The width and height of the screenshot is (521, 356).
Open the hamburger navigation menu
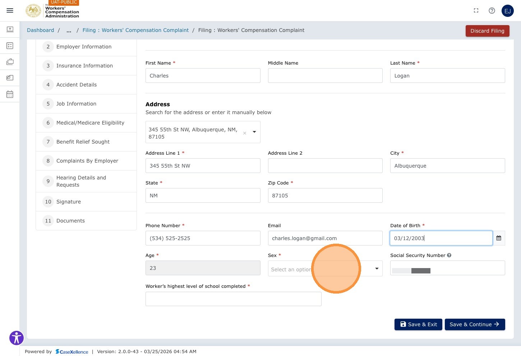[x=10, y=11]
